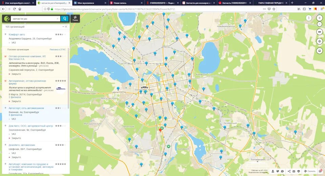Screen dimensions: 325x176
Task: Follow the Реклама в 2ГИС link
Action: pyautogui.click(x=58, y=49)
